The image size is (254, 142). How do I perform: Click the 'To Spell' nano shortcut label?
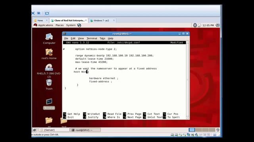pos(173,117)
